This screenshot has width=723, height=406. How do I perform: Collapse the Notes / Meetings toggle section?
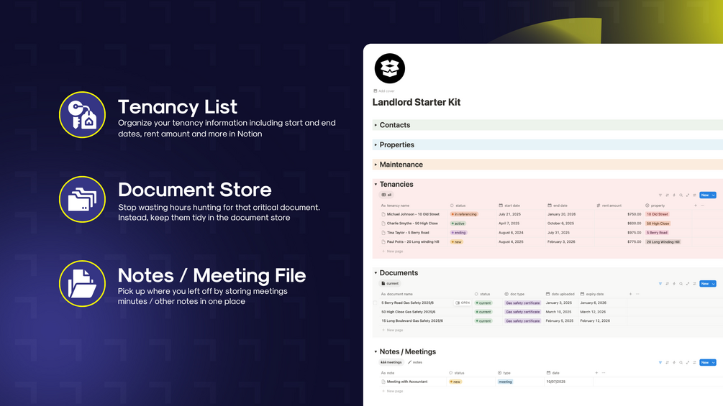376,351
